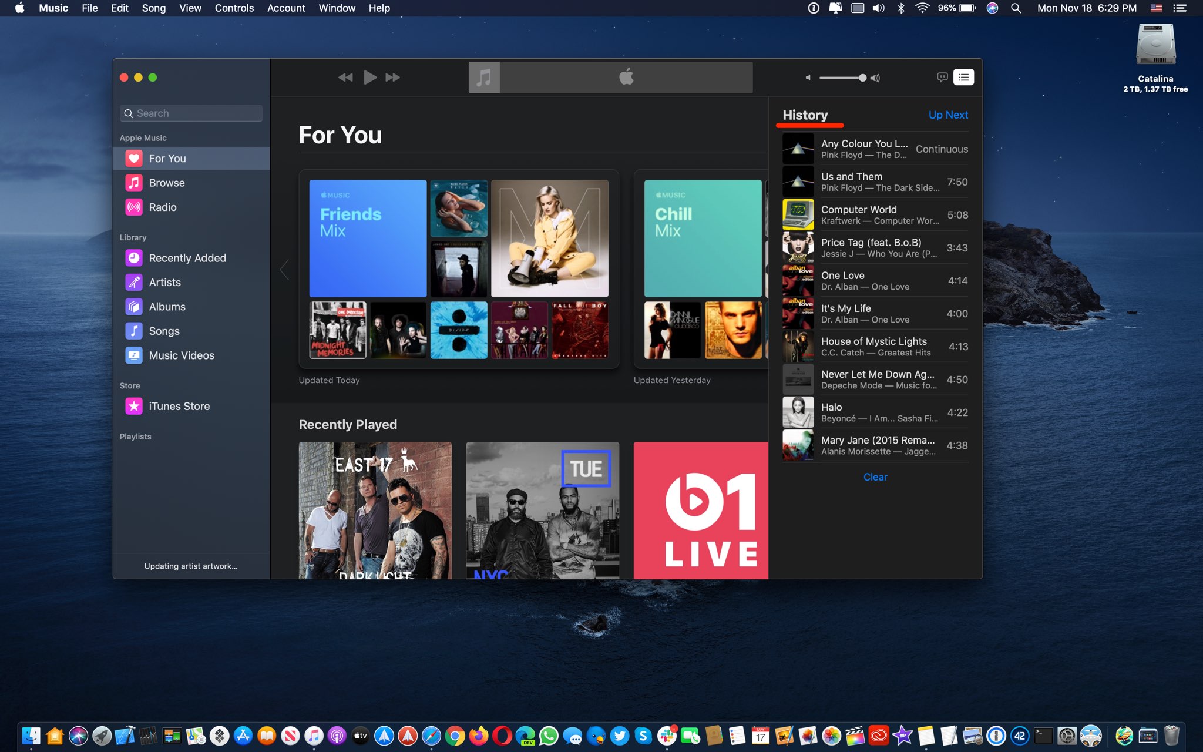Switch to the Up Next tab
The width and height of the screenshot is (1203, 752).
click(948, 115)
